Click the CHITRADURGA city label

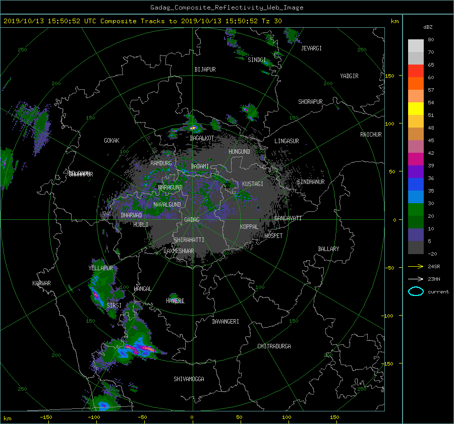tap(274, 346)
